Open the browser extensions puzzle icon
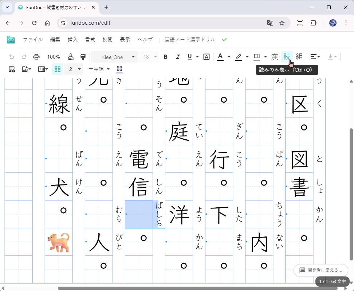 [x=313, y=23]
